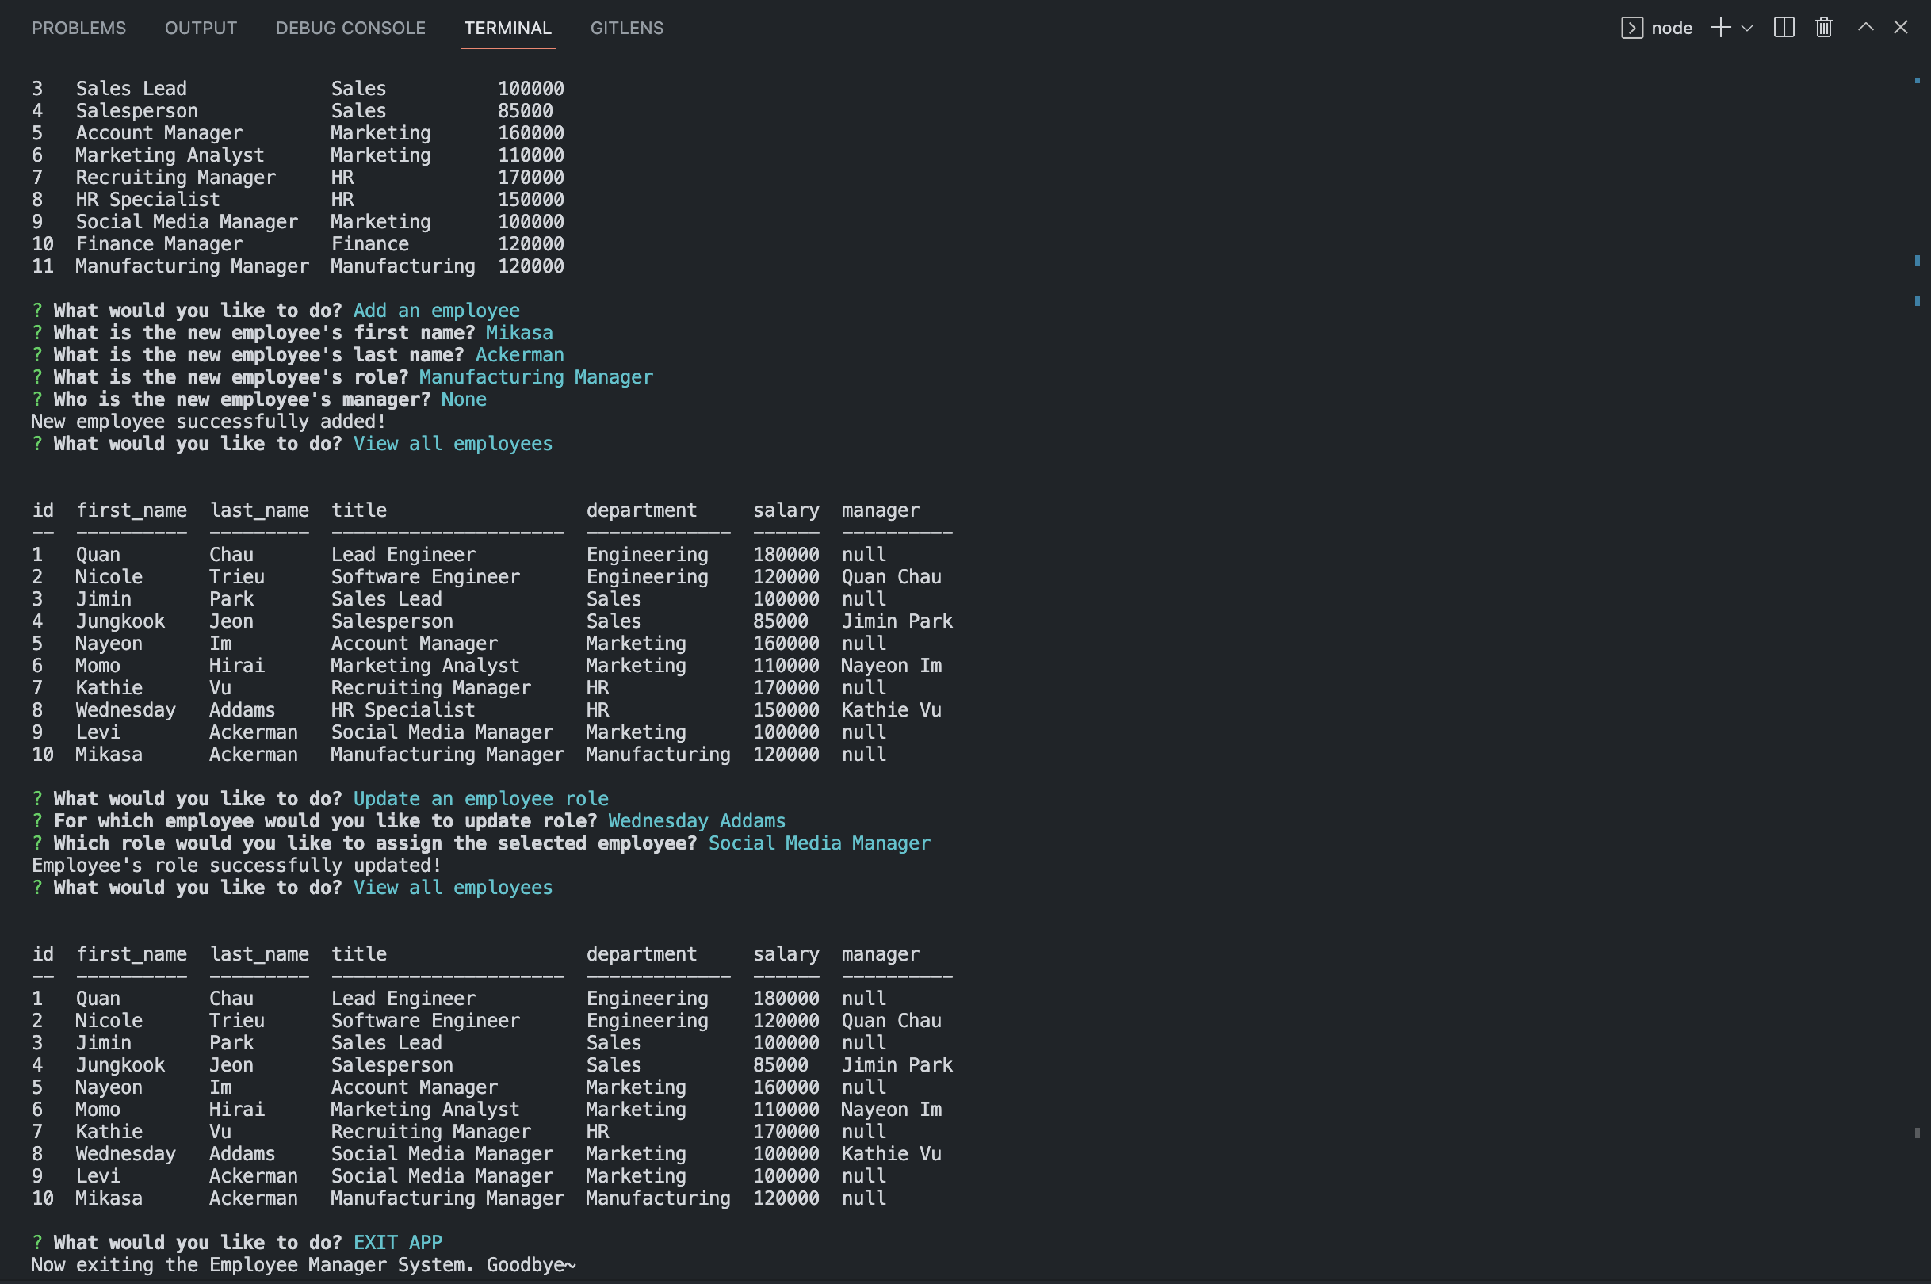Kill terminal using the trash icon

coord(1823,28)
